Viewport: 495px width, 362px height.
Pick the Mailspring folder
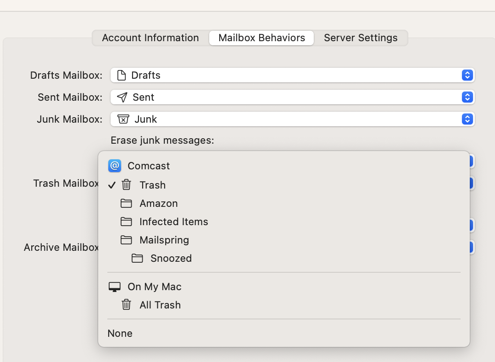[x=284, y=240]
